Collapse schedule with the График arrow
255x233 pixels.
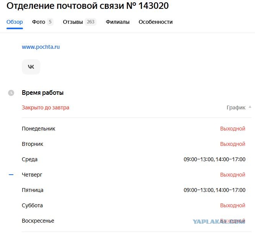click(x=250, y=107)
